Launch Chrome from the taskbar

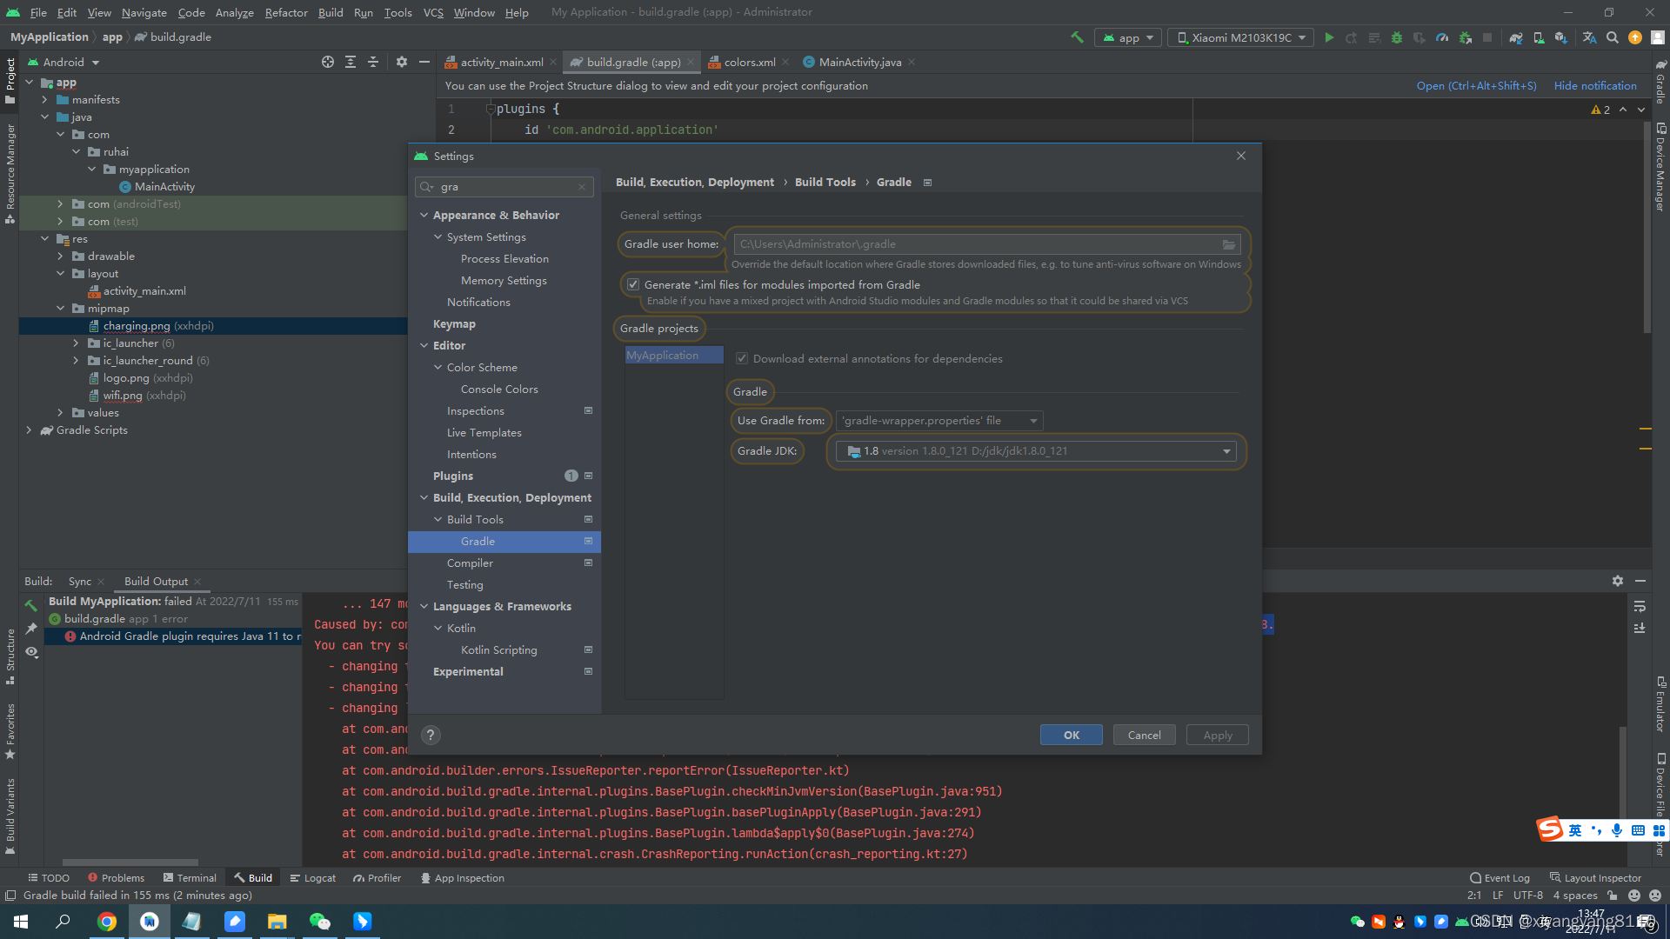[x=106, y=921]
